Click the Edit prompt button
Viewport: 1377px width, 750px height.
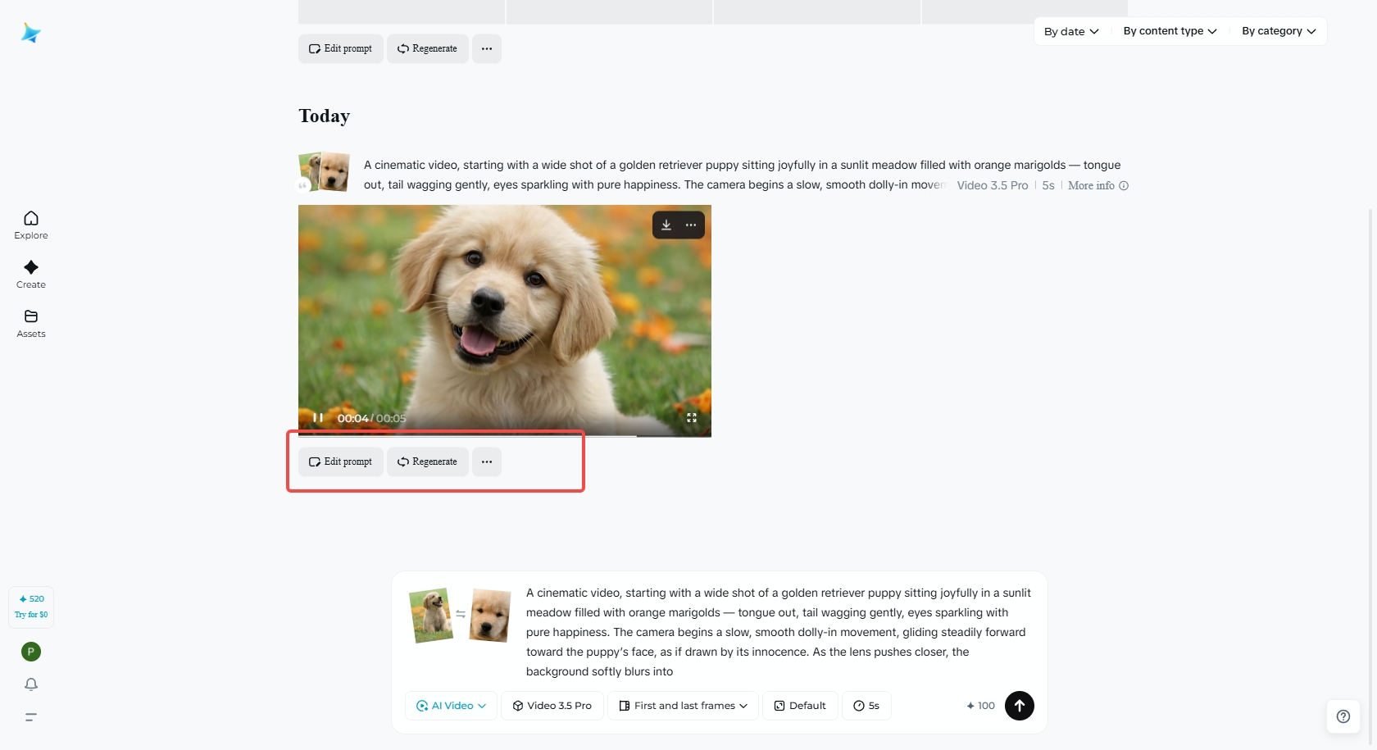click(339, 461)
